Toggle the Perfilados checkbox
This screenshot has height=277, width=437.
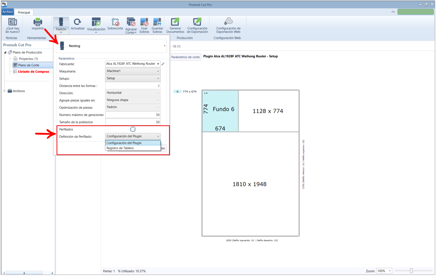[x=133, y=129]
